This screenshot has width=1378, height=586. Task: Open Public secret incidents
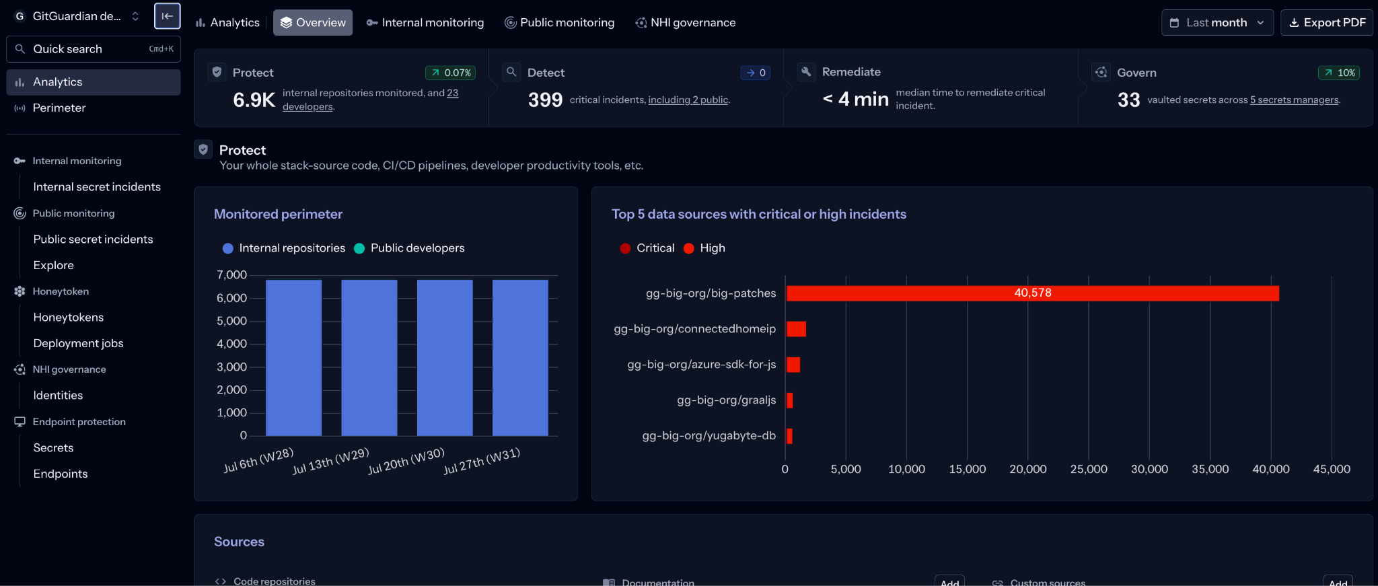[93, 240]
